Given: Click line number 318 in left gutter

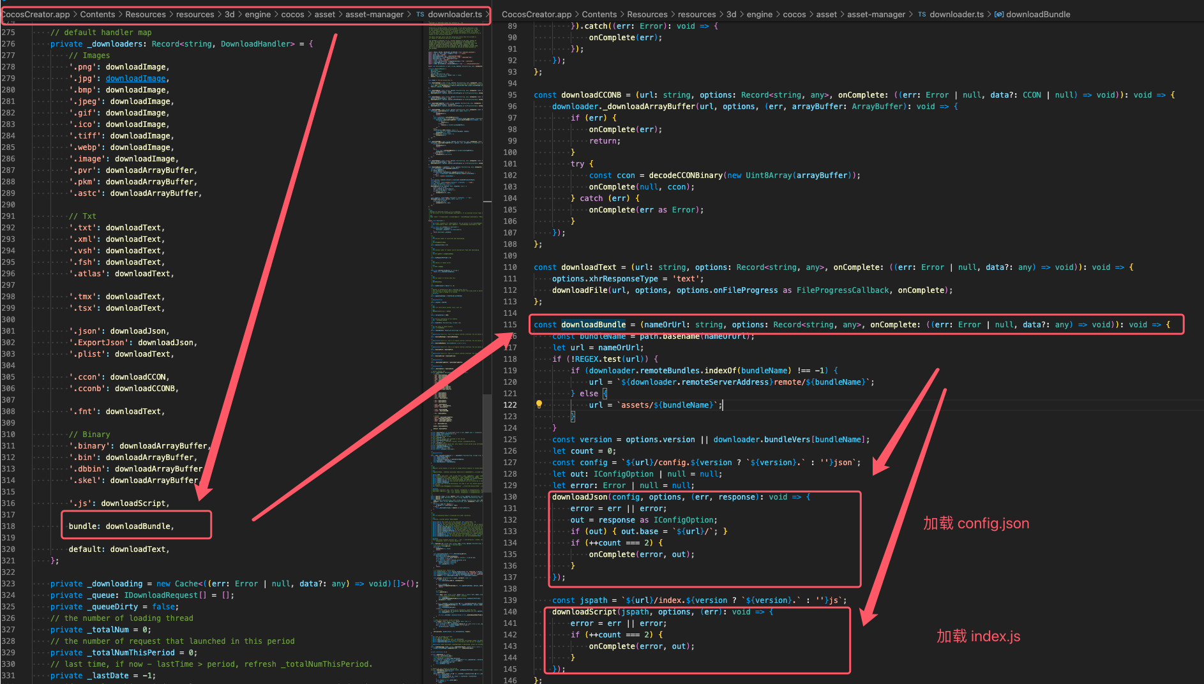Looking at the screenshot, I should (x=8, y=526).
